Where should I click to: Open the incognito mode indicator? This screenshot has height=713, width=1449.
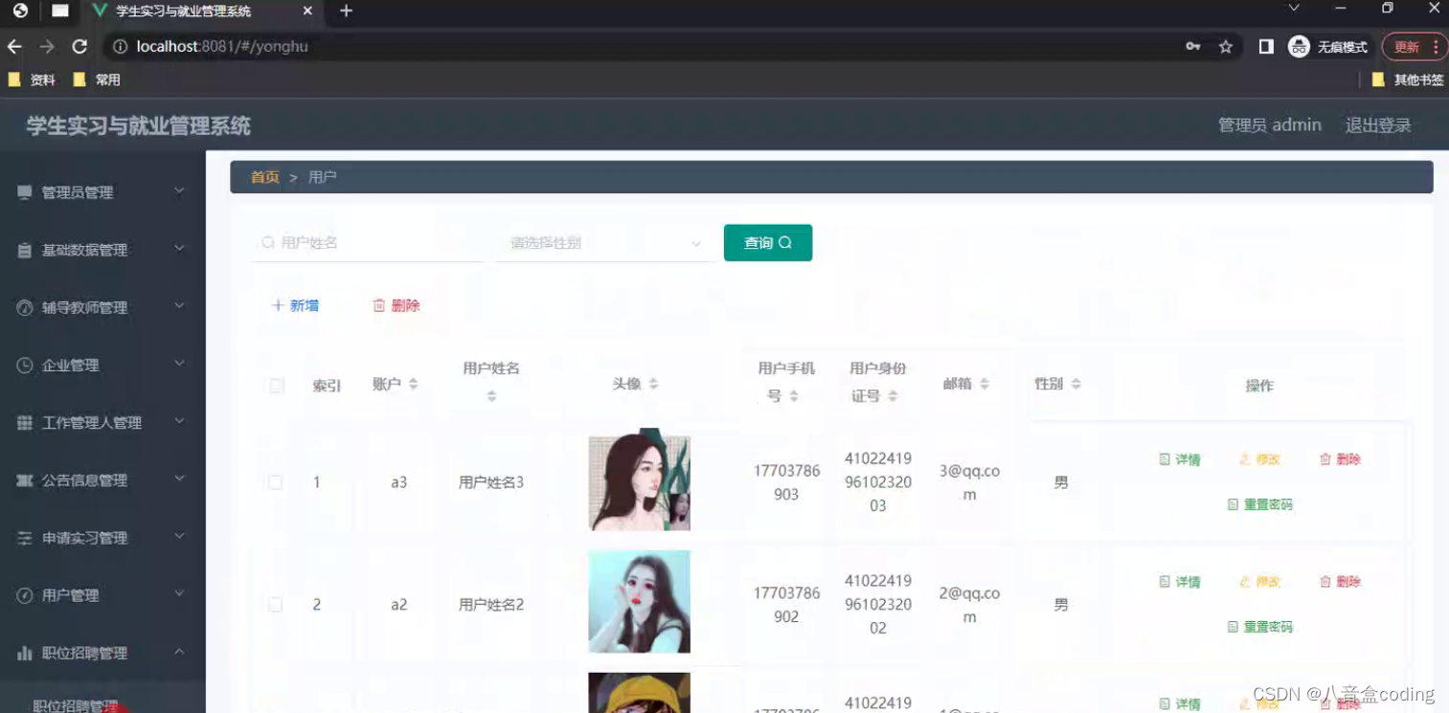point(1328,46)
